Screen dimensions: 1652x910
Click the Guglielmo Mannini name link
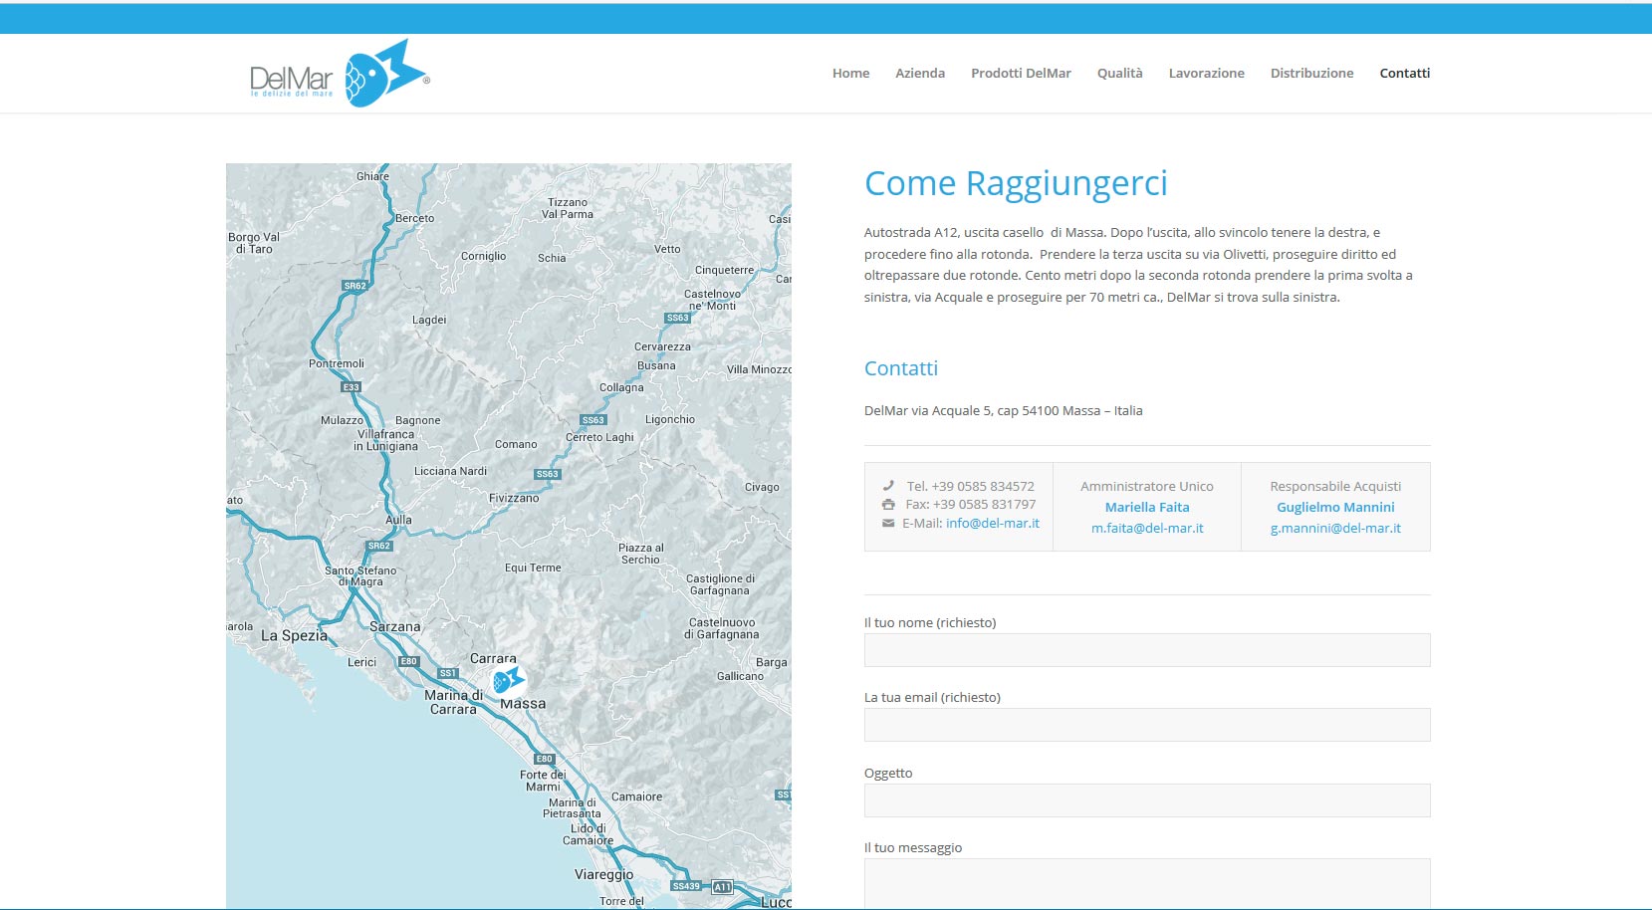[x=1335, y=507]
